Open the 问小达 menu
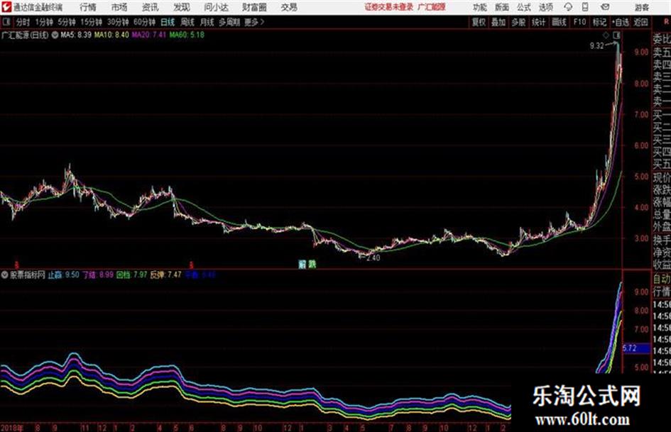 (216, 7)
